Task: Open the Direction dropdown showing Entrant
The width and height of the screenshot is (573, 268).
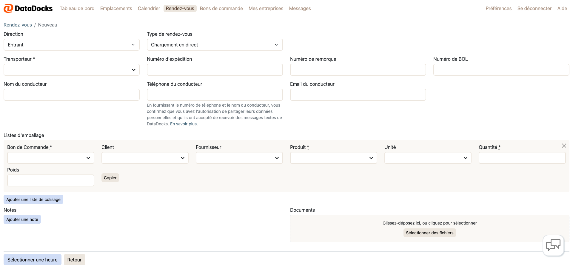Action: click(x=72, y=45)
